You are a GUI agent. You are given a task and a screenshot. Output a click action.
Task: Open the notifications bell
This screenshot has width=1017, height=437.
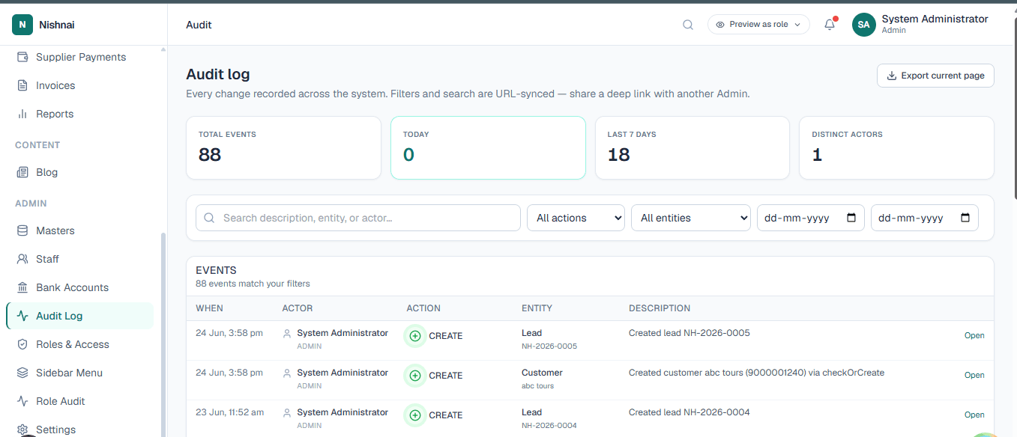point(830,25)
